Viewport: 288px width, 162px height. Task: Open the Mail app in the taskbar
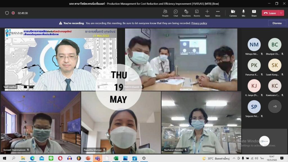(42, 158)
